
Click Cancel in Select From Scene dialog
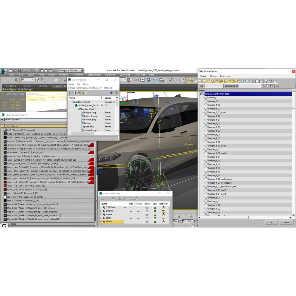pos(286,223)
